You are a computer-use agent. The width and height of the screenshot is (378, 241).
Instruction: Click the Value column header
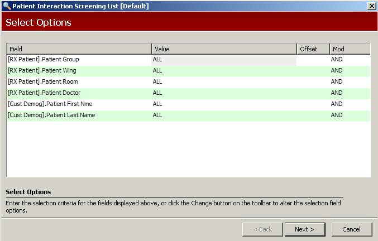(224, 49)
